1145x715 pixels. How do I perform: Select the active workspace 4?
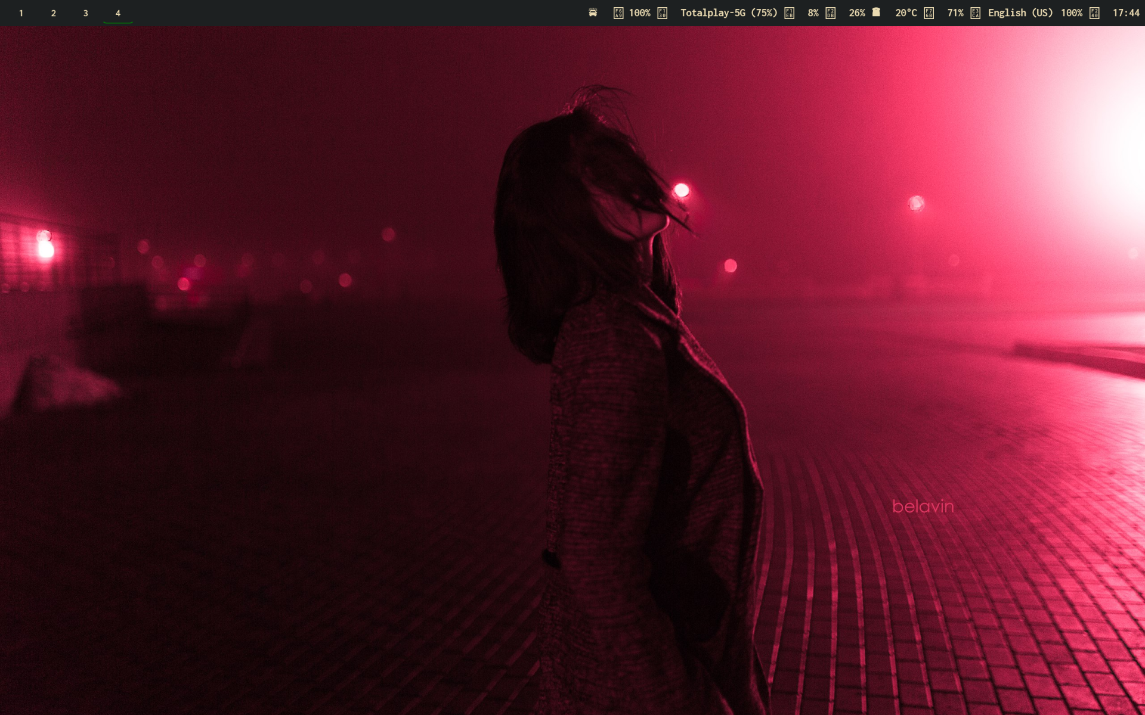pos(117,13)
